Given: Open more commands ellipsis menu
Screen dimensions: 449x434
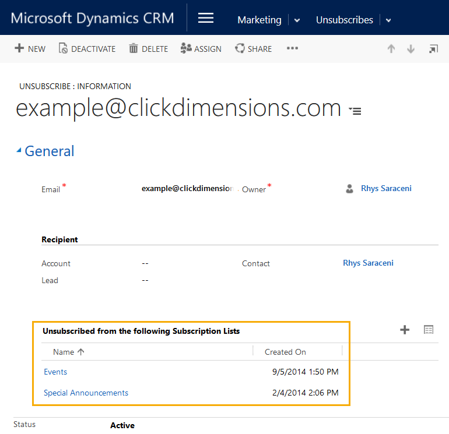Looking at the screenshot, I should 292,48.
